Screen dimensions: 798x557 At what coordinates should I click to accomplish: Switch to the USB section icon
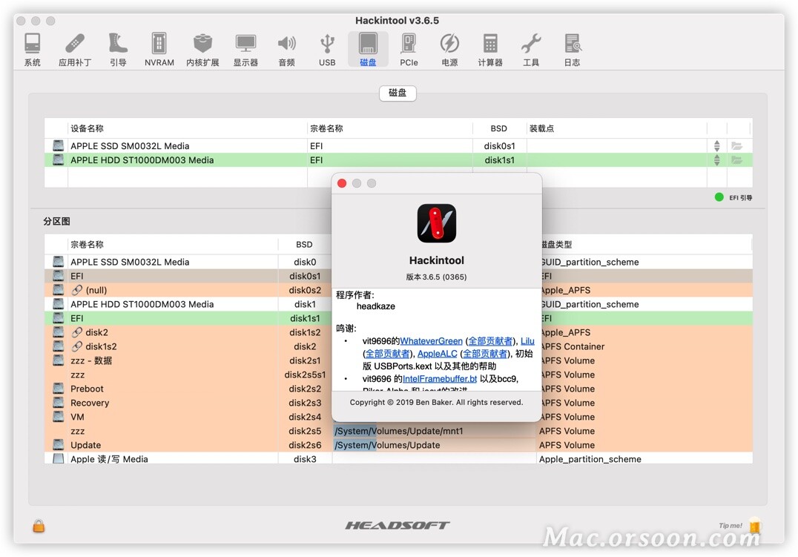click(327, 45)
